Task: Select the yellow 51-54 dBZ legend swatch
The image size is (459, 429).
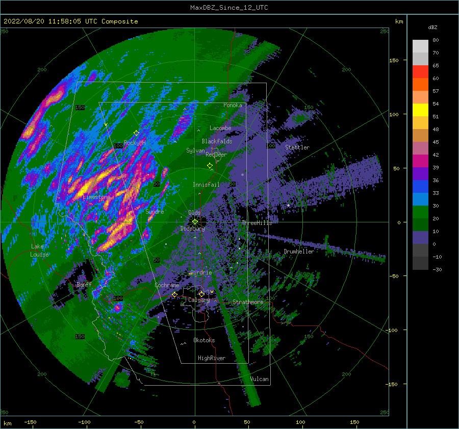Action: coord(420,110)
